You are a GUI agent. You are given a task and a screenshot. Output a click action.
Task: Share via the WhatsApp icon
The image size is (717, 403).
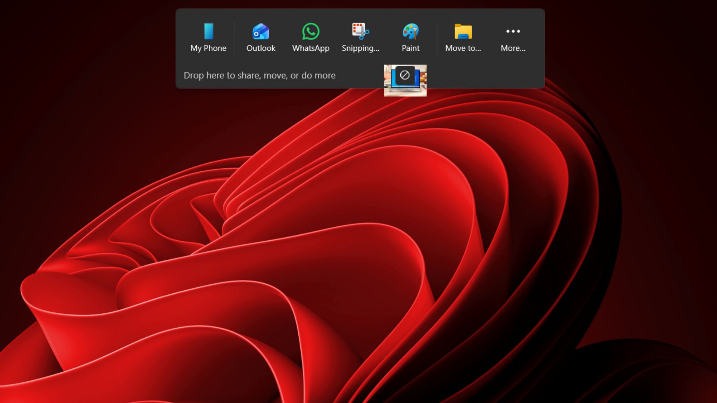click(311, 31)
